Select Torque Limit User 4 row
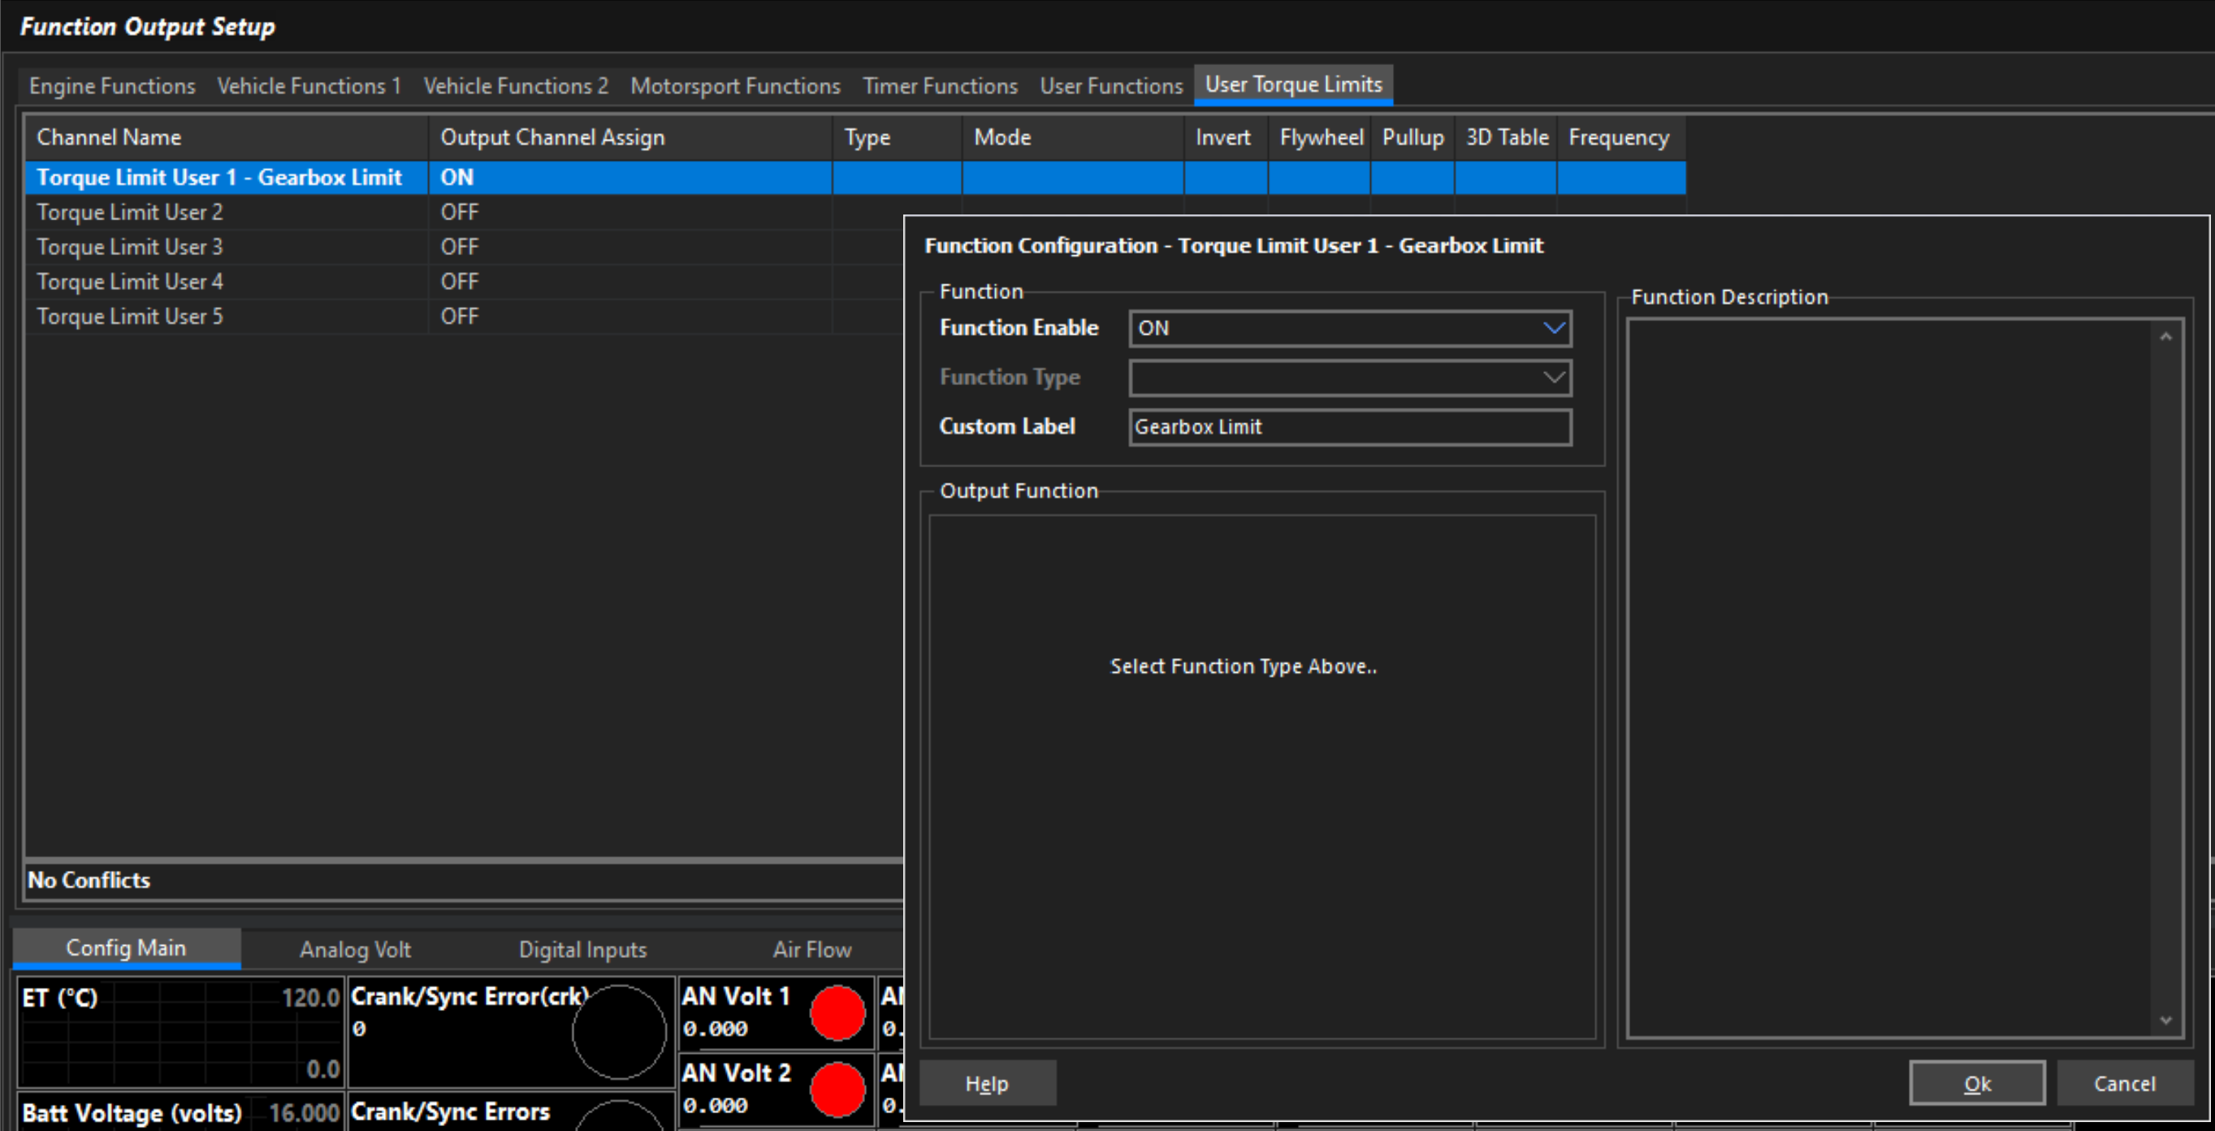This screenshot has height=1131, width=2215. 465,281
